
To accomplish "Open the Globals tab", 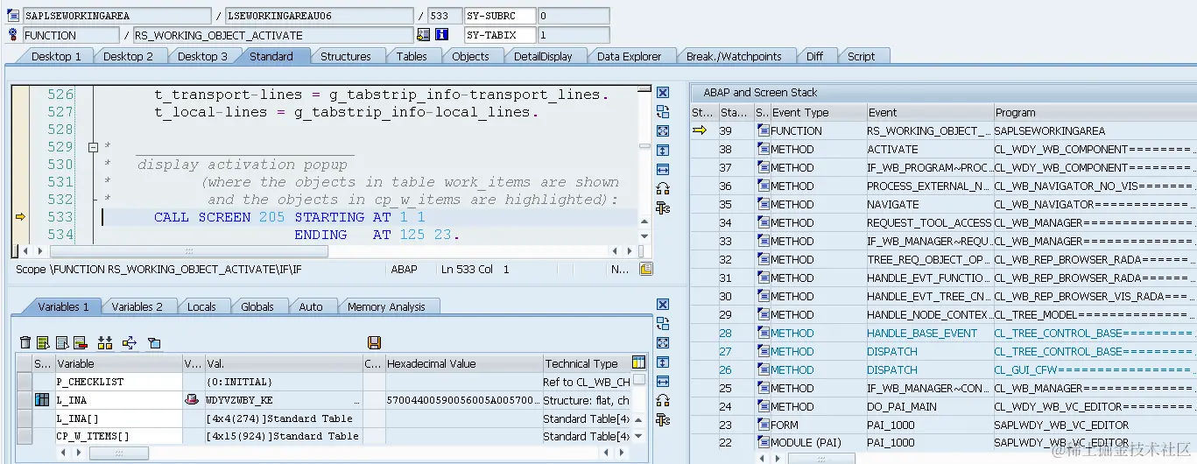I will pos(257,306).
